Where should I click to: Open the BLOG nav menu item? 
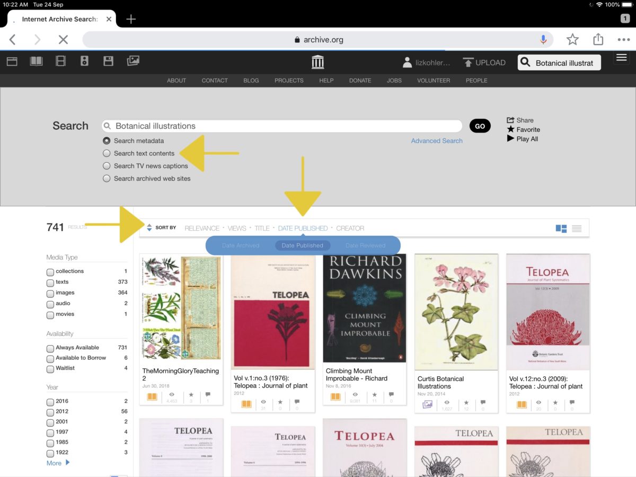pyautogui.click(x=251, y=81)
